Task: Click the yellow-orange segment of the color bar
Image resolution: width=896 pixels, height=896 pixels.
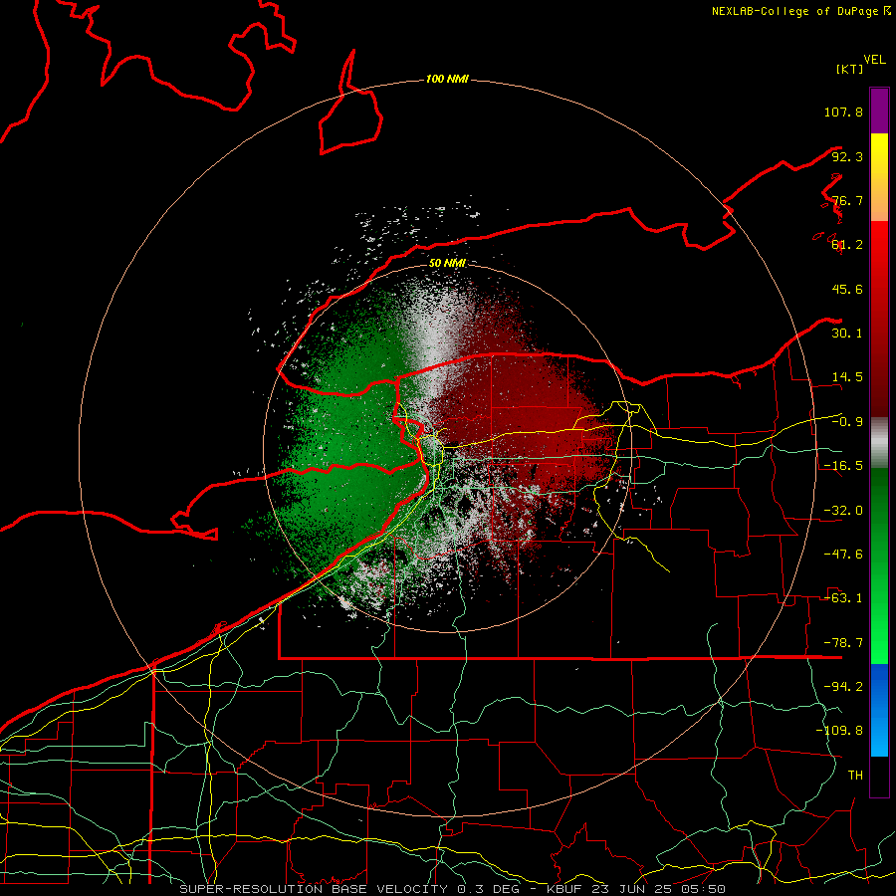Action: pos(879,177)
